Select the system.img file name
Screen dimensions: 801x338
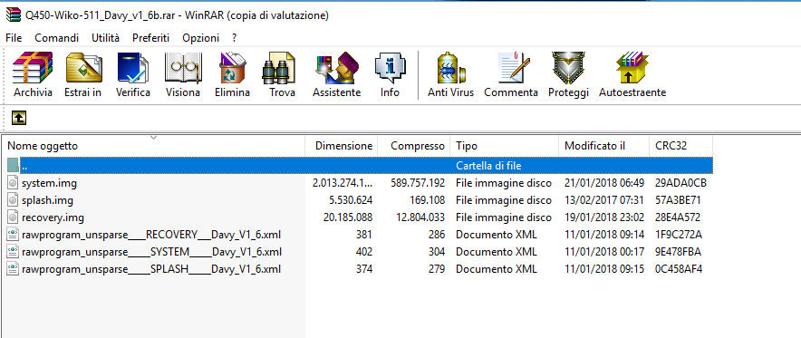tap(49, 183)
